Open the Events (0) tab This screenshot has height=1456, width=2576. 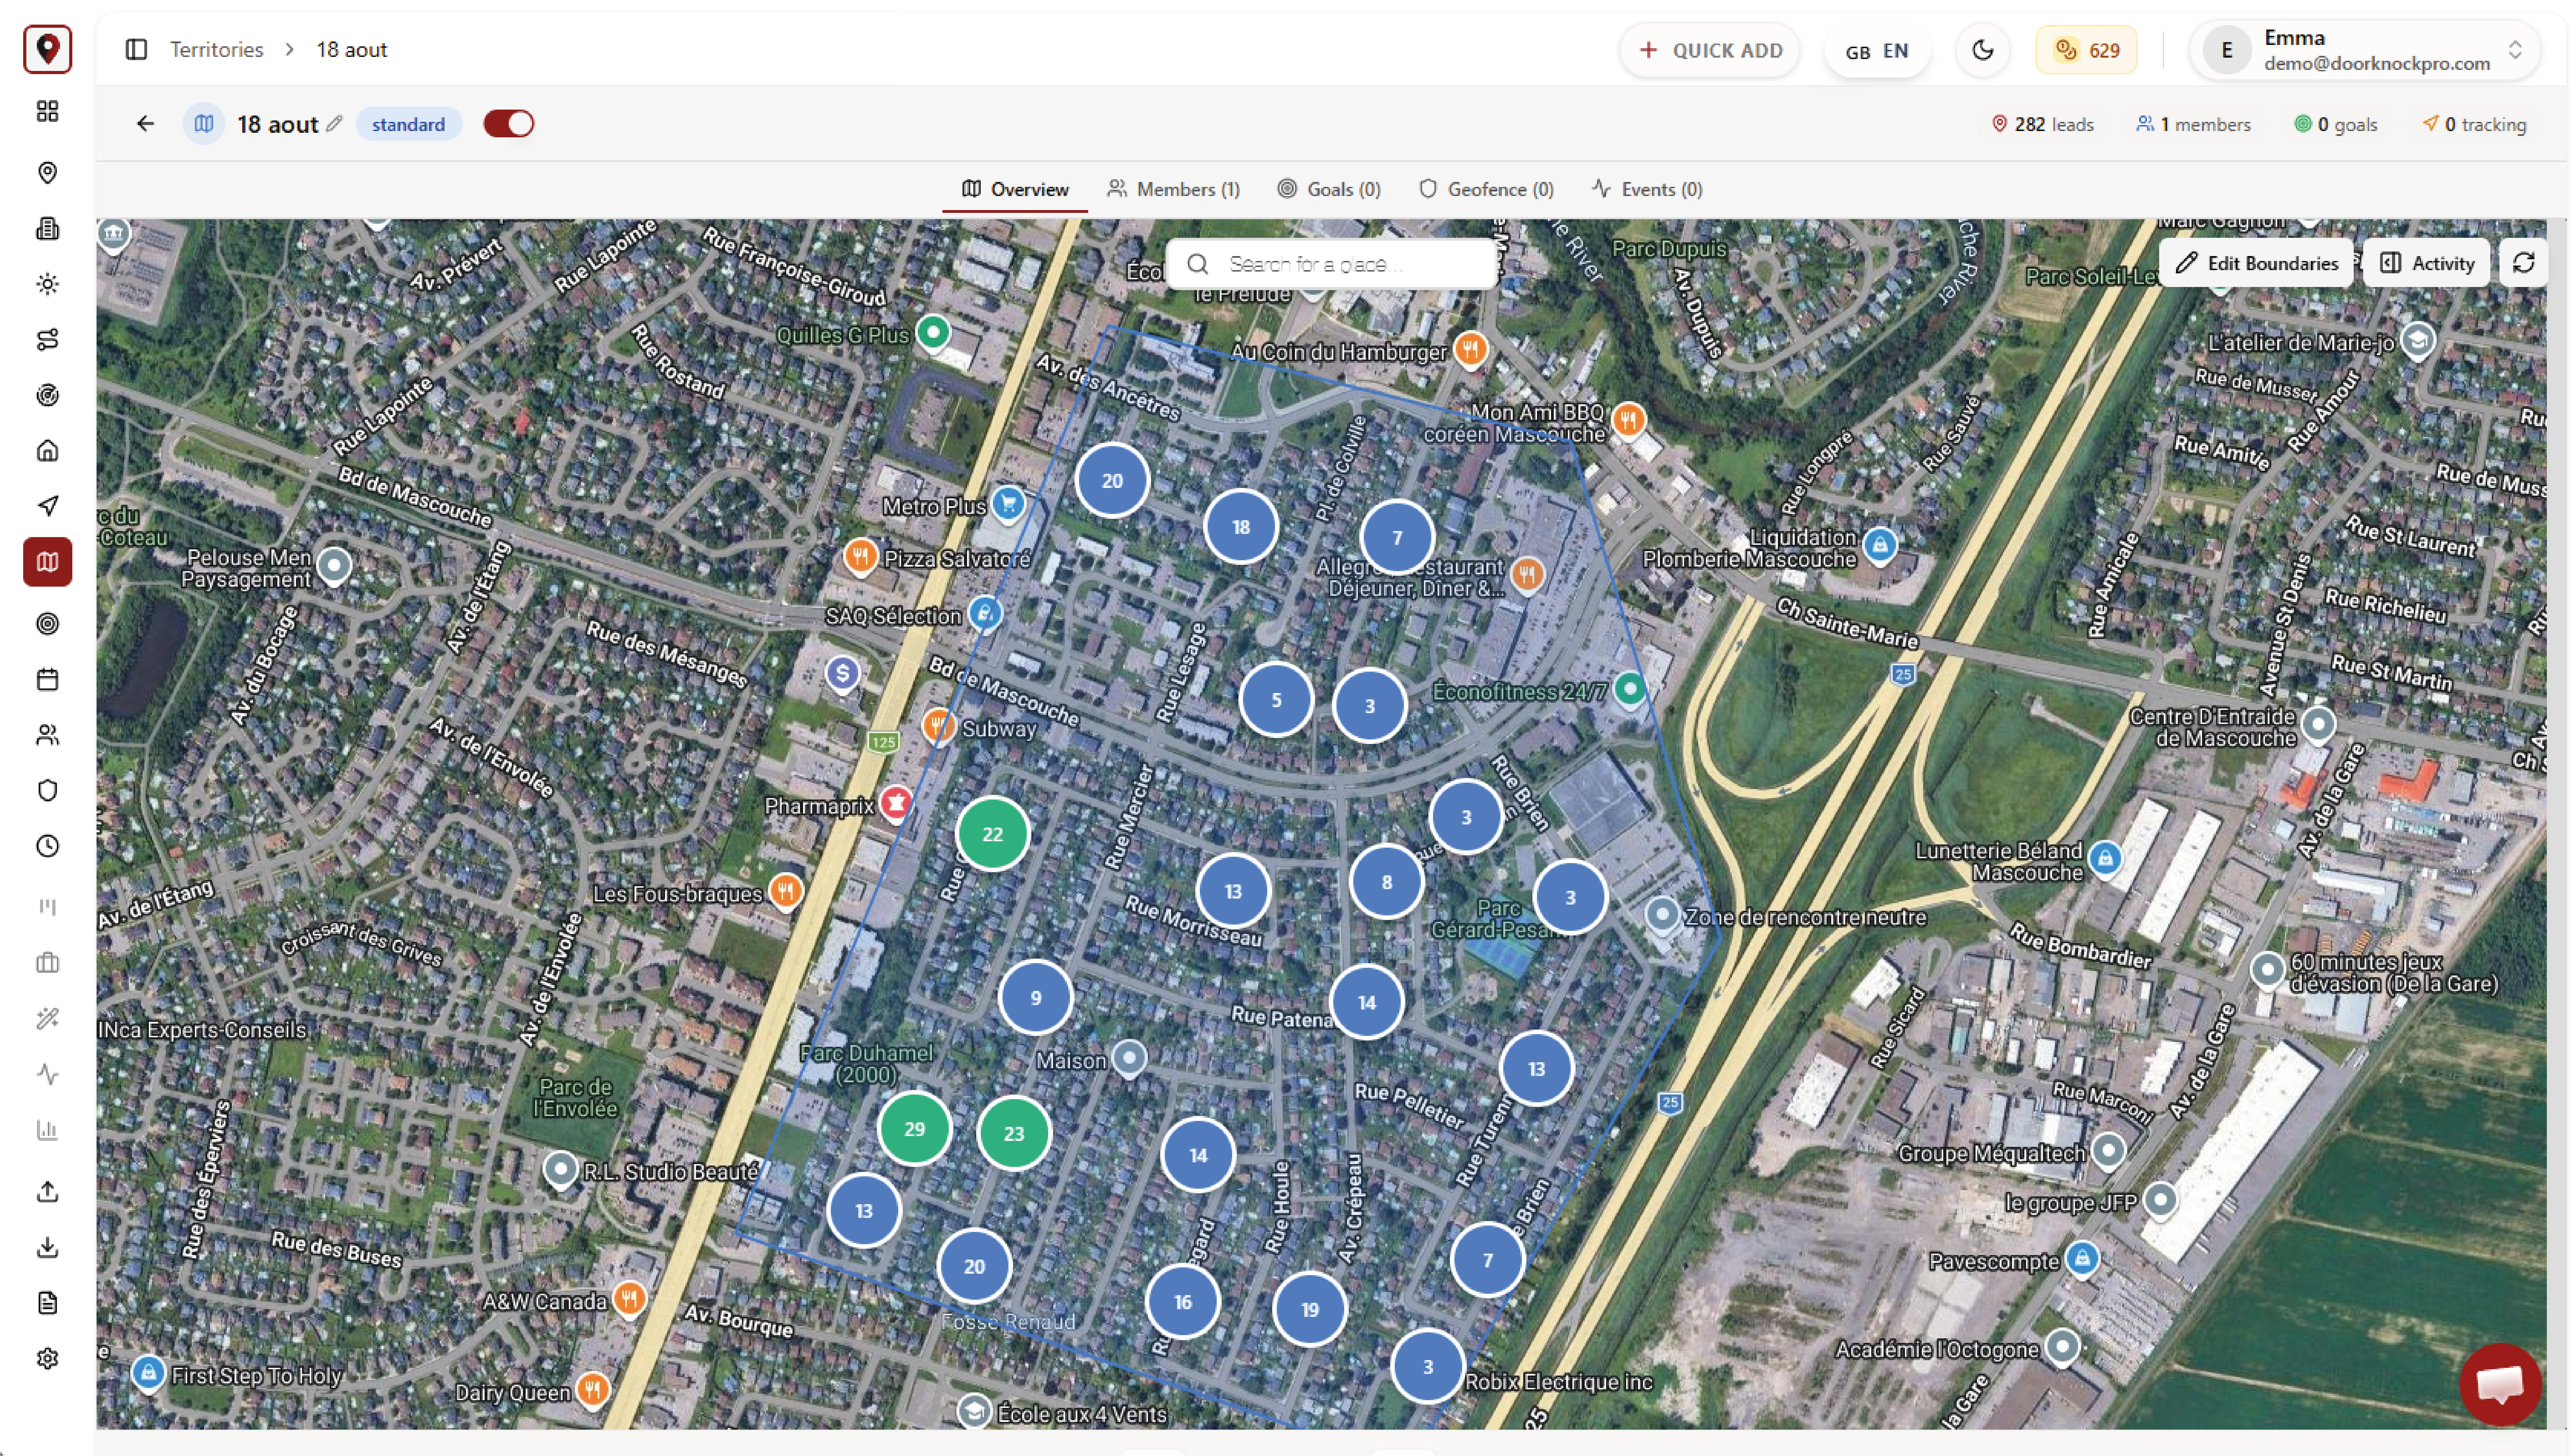[1647, 189]
